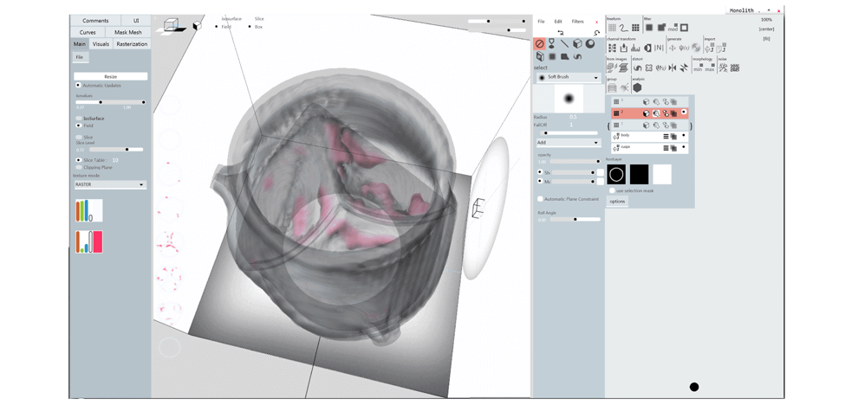
Task: Check Automatic Plane Constraint
Action: [x=540, y=199]
